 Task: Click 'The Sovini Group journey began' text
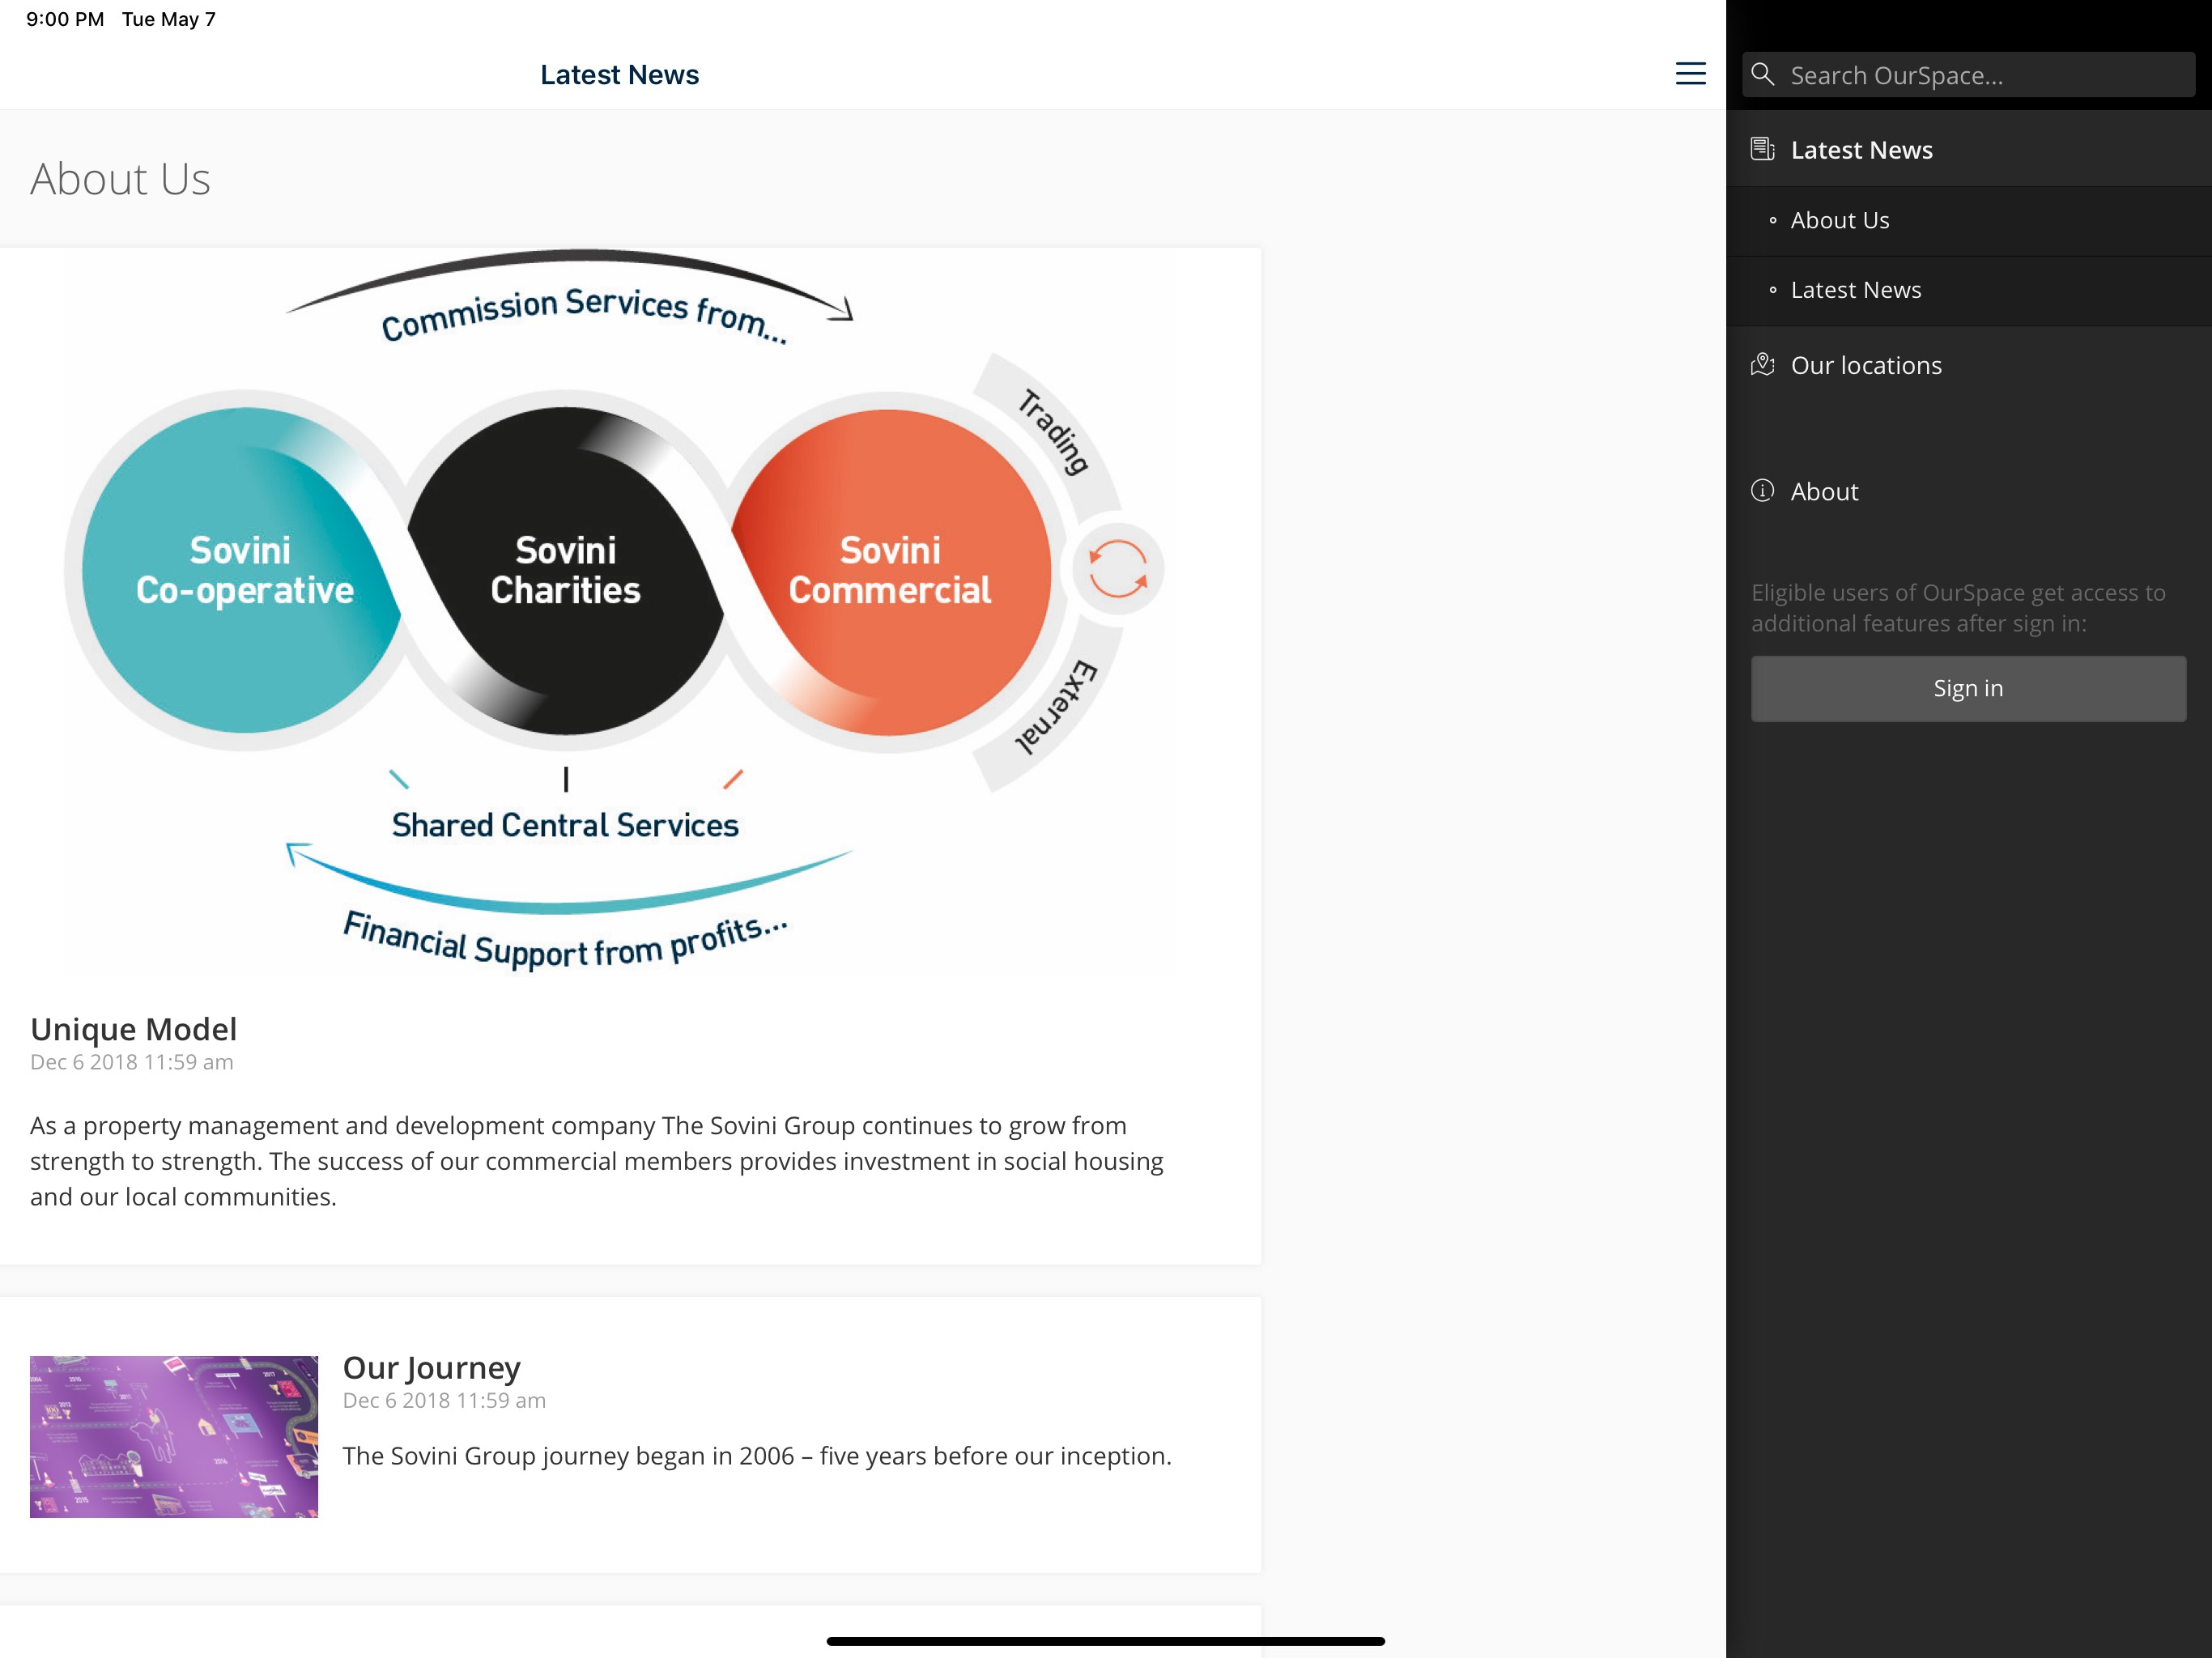(757, 1456)
